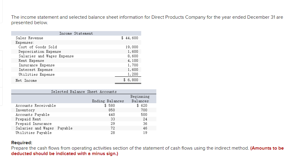Select the Prepaid Insurance row label
The width and height of the screenshot is (296, 159).
pyautogui.click(x=34, y=124)
